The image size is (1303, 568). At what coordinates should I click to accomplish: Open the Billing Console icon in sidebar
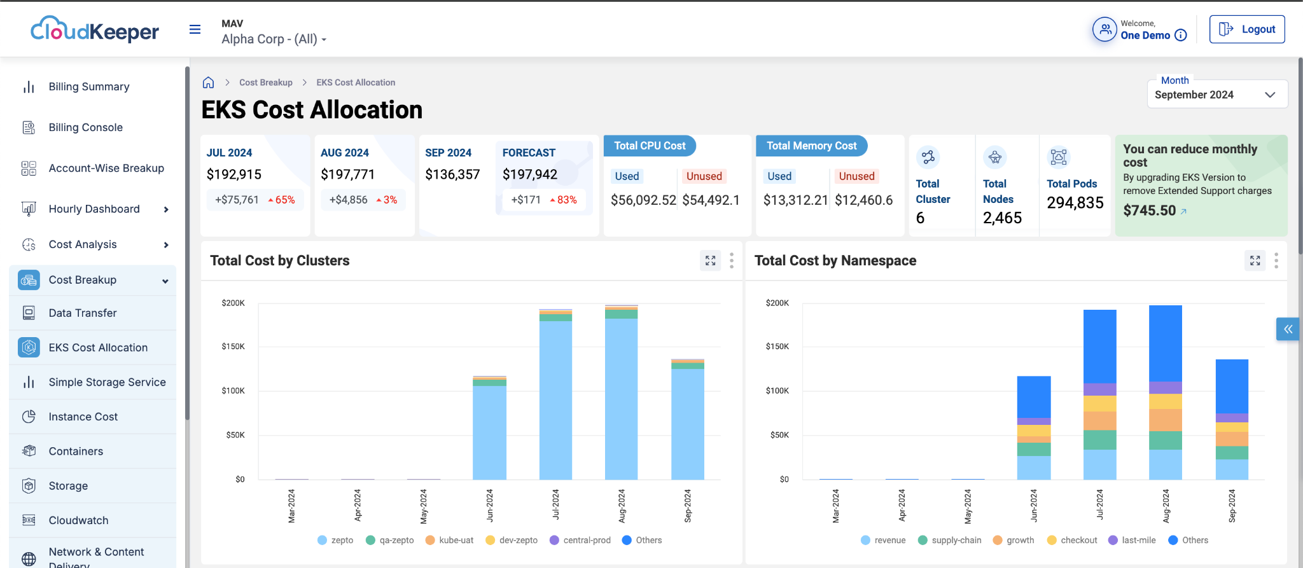(29, 127)
